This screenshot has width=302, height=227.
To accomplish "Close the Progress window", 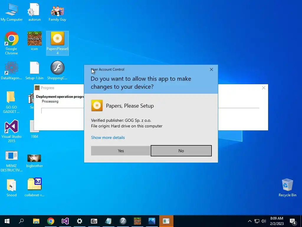I will click(x=264, y=88).
